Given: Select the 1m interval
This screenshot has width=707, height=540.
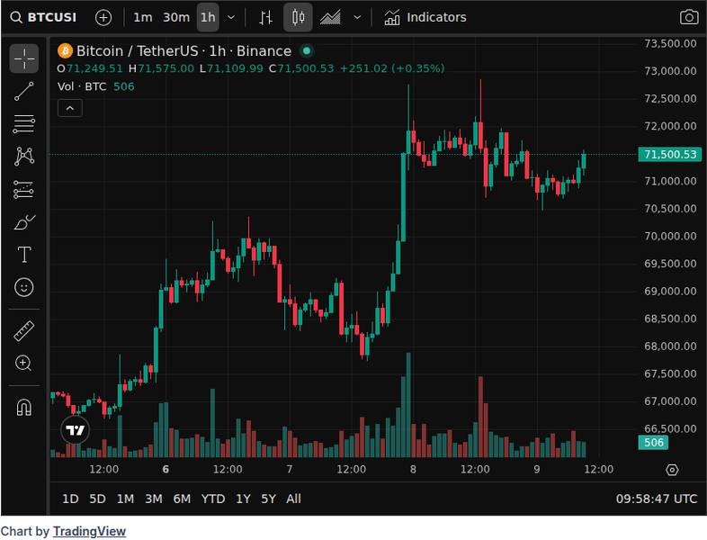Looking at the screenshot, I should (142, 18).
